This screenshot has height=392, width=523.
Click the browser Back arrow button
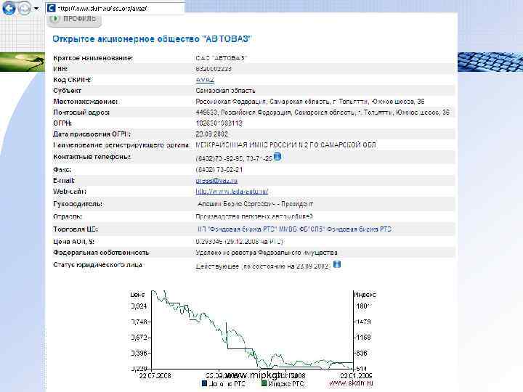pyautogui.click(x=9, y=8)
